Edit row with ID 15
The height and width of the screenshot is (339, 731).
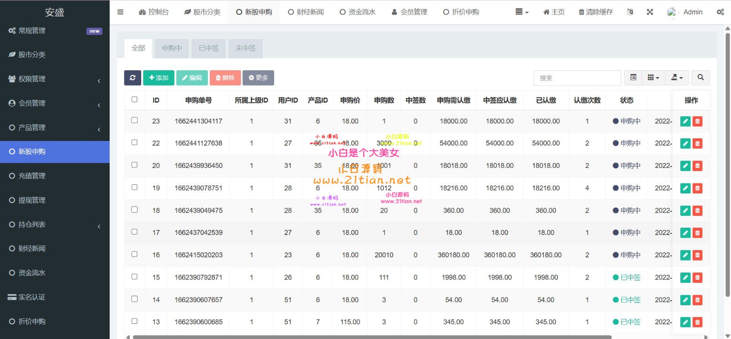685,277
